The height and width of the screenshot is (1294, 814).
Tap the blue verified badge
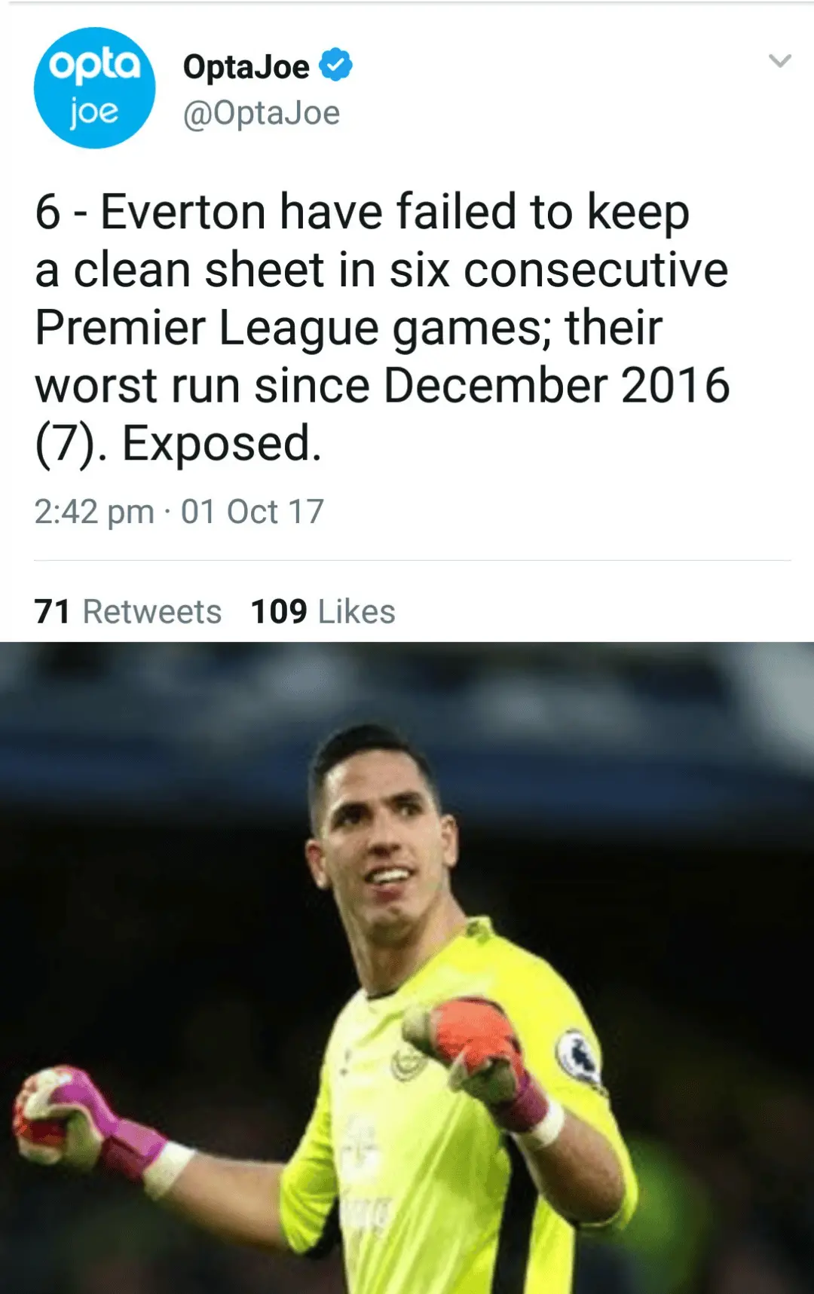click(335, 65)
